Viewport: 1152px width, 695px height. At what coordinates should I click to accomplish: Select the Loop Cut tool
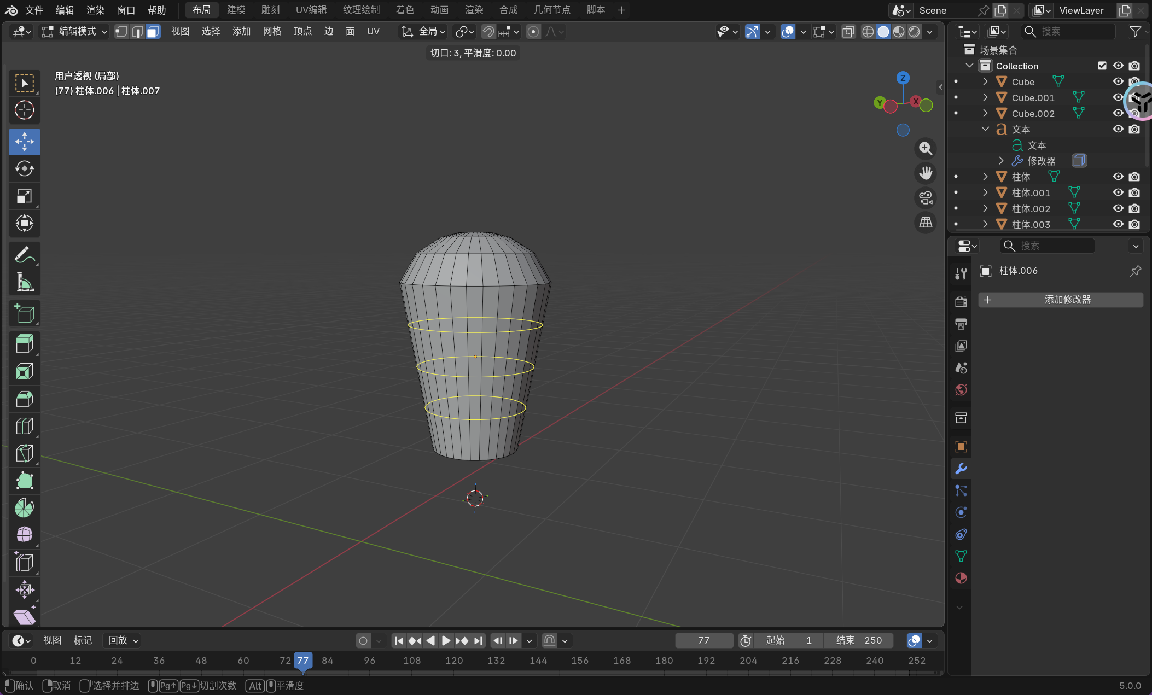click(24, 426)
